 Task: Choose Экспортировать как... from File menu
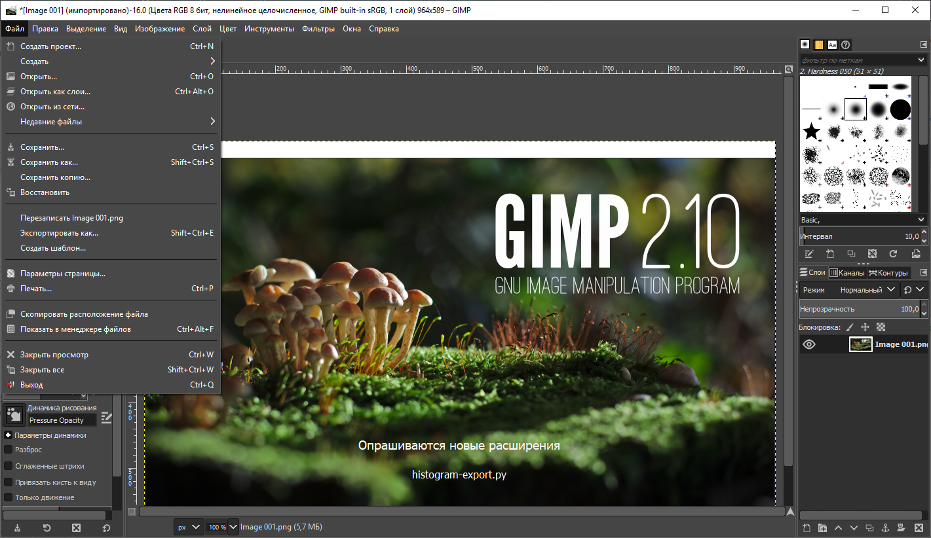coord(59,233)
